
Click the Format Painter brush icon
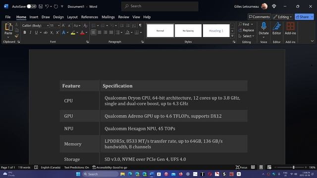click(x=16, y=36)
